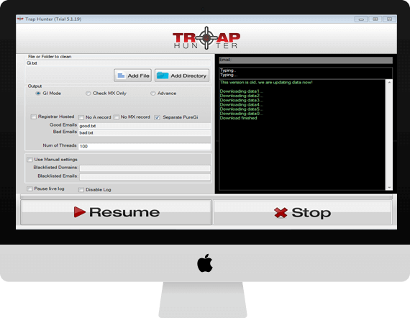Screen dimensions: 410x318
Task: Select the GI Mode radio button
Action: click(x=38, y=94)
